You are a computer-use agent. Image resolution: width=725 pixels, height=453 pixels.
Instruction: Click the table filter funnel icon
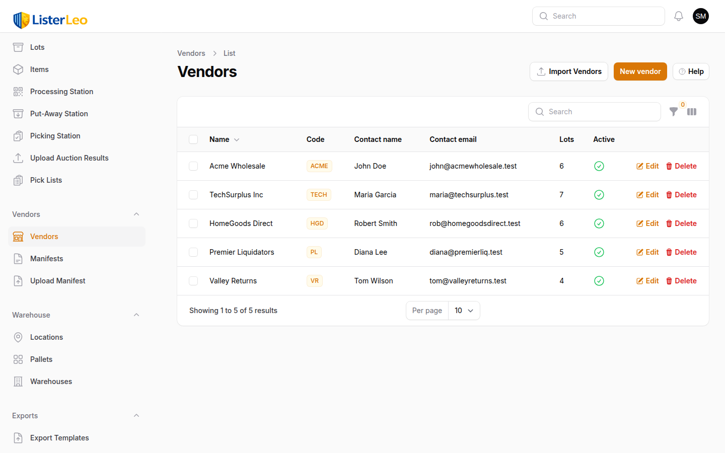pyautogui.click(x=673, y=112)
